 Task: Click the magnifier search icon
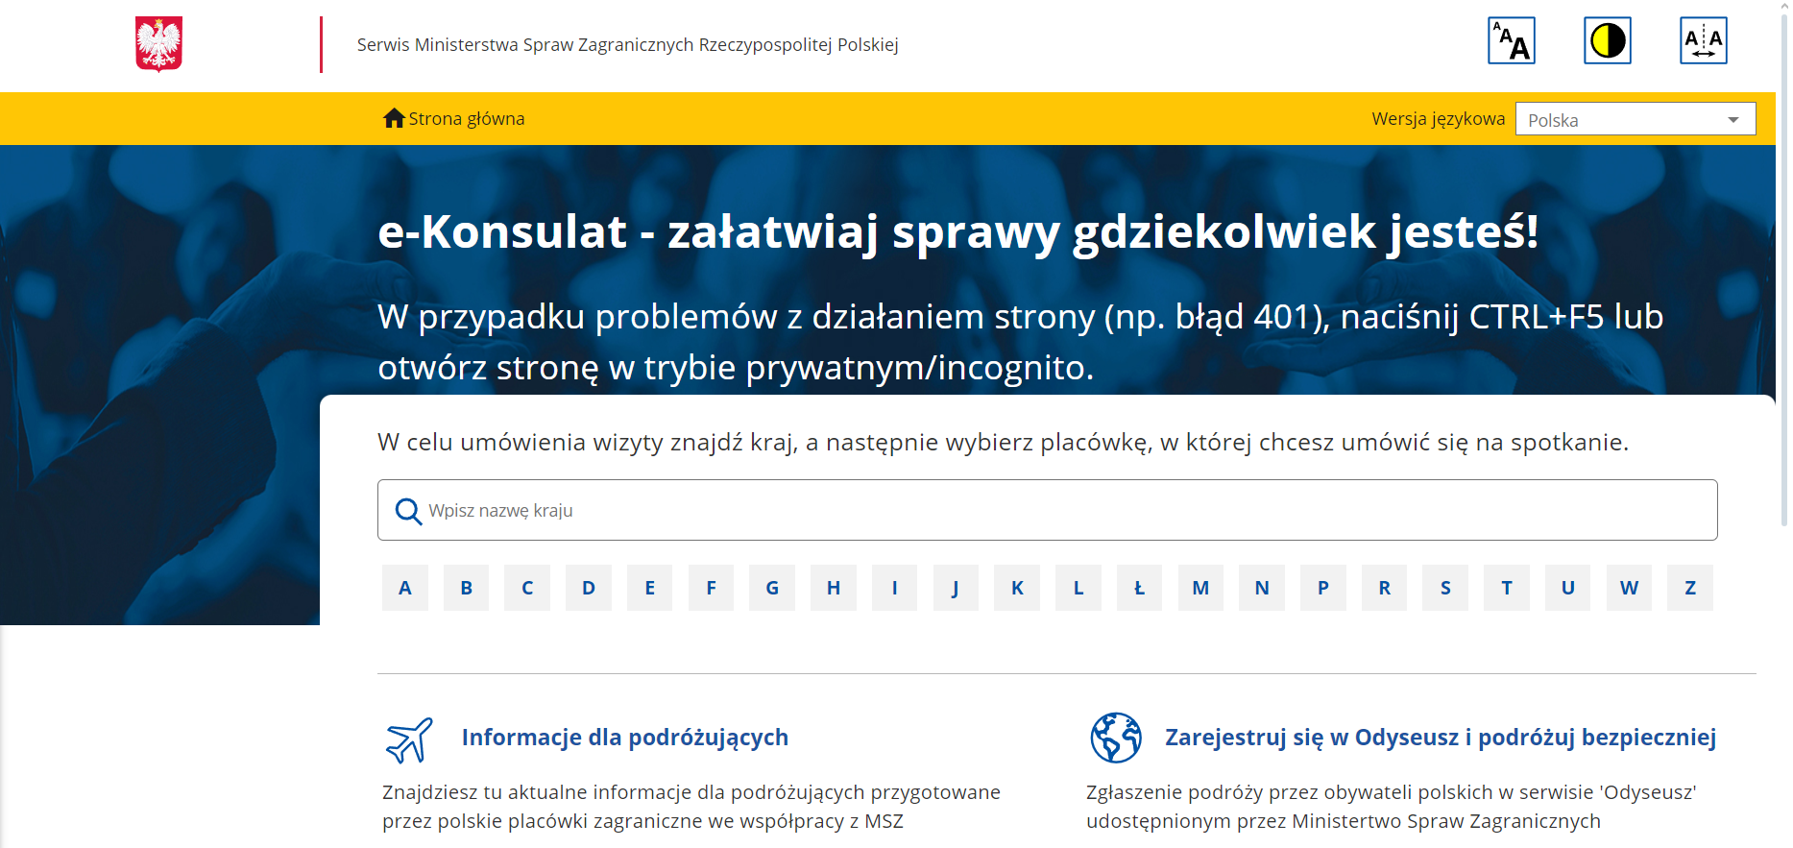coord(408,511)
